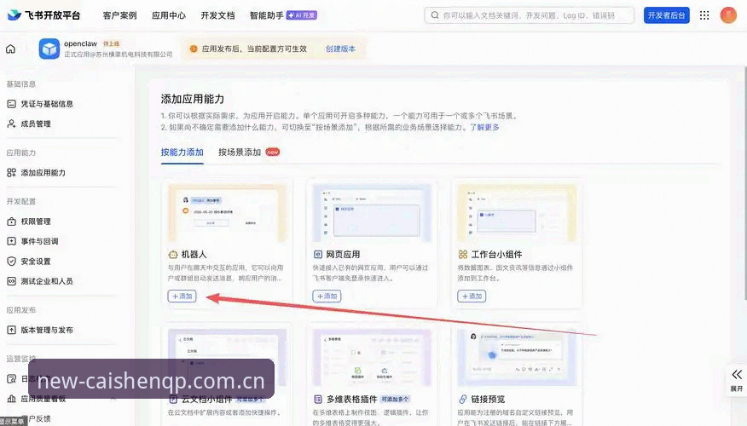747x426 pixels.
Task: Click the openclaw app cube icon
Action: [49, 49]
